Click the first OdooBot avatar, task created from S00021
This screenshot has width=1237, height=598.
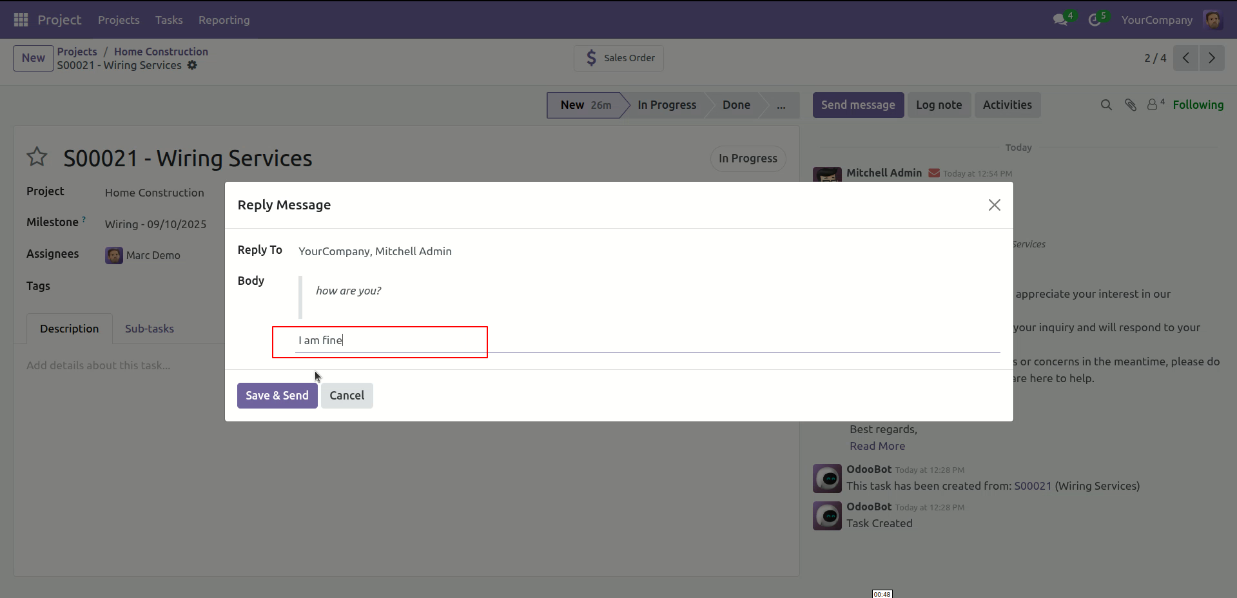pyautogui.click(x=827, y=478)
